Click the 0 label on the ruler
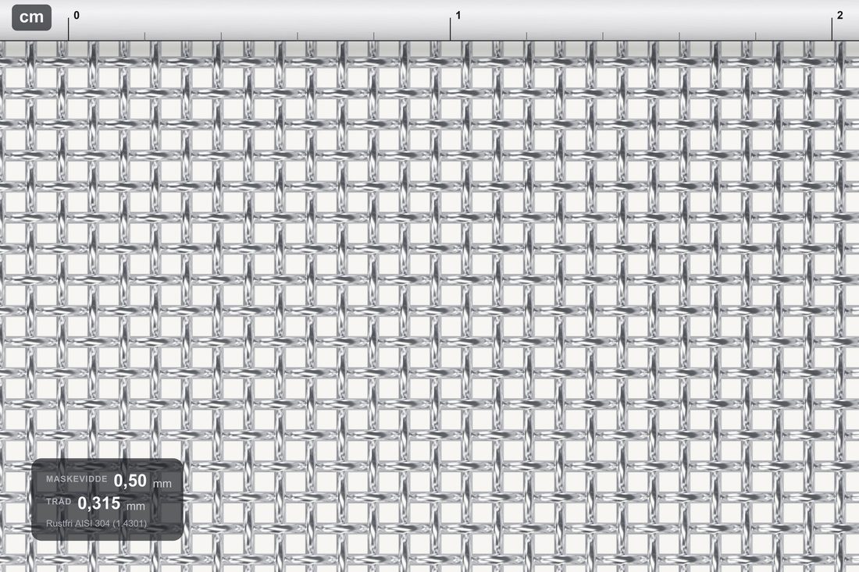859x572 pixels. pos(77,16)
